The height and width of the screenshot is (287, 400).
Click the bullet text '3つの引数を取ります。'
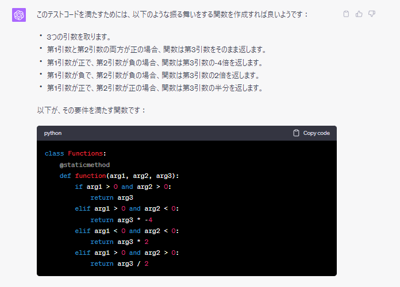pos(79,37)
